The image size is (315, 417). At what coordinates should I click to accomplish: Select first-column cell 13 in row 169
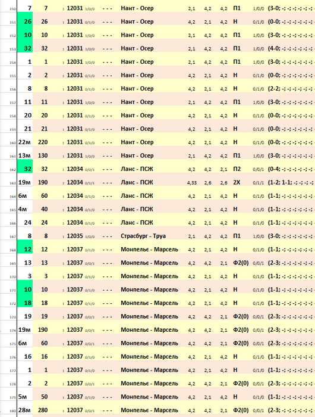coord(27,263)
